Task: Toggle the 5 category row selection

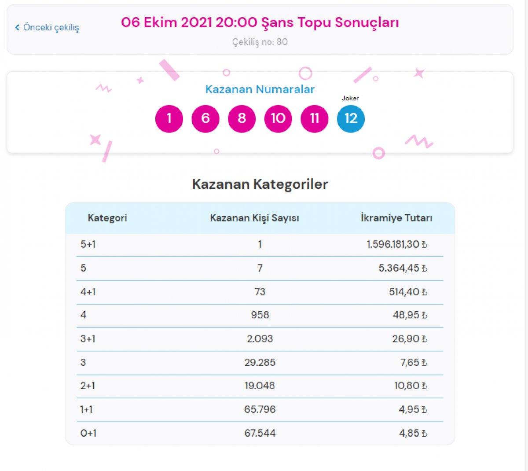Action: point(260,268)
